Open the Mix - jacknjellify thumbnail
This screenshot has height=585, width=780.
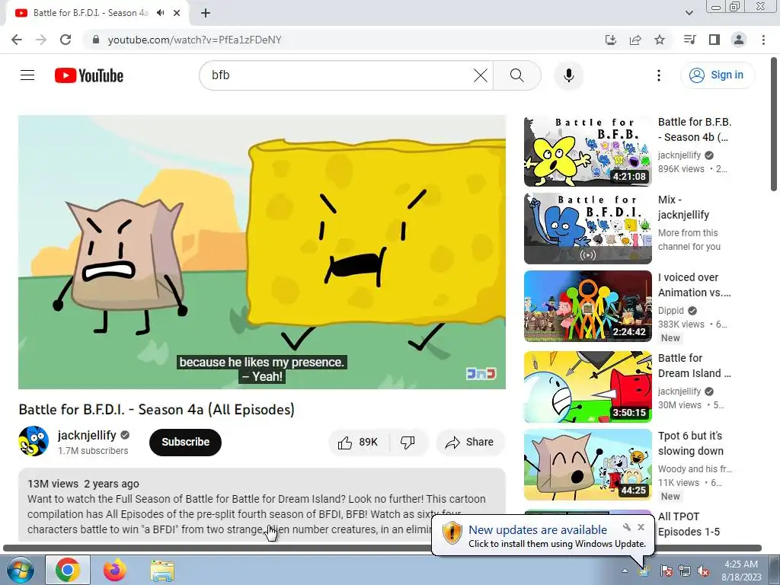coord(587,229)
